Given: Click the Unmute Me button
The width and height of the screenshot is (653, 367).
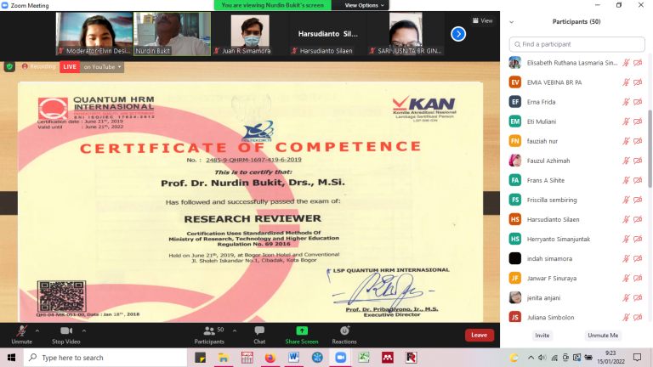Looking at the screenshot, I should pyautogui.click(x=603, y=336).
